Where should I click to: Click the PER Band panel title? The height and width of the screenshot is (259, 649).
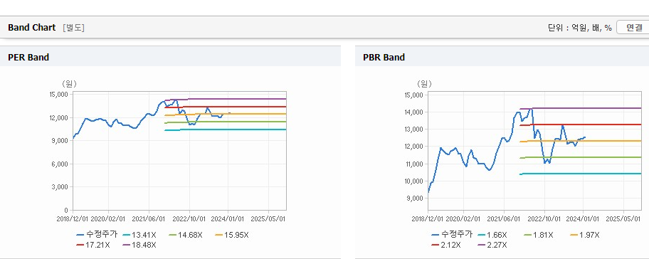pos(28,58)
